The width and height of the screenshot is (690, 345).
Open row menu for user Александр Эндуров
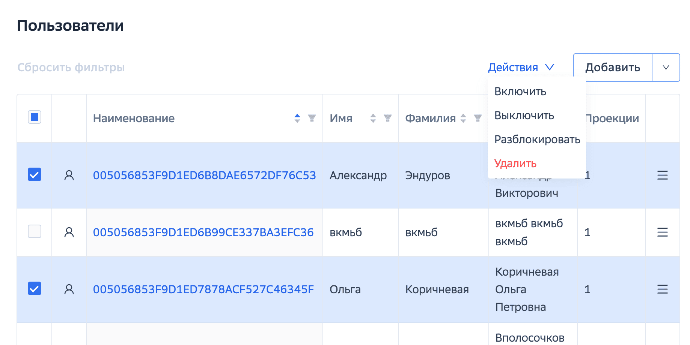(662, 175)
